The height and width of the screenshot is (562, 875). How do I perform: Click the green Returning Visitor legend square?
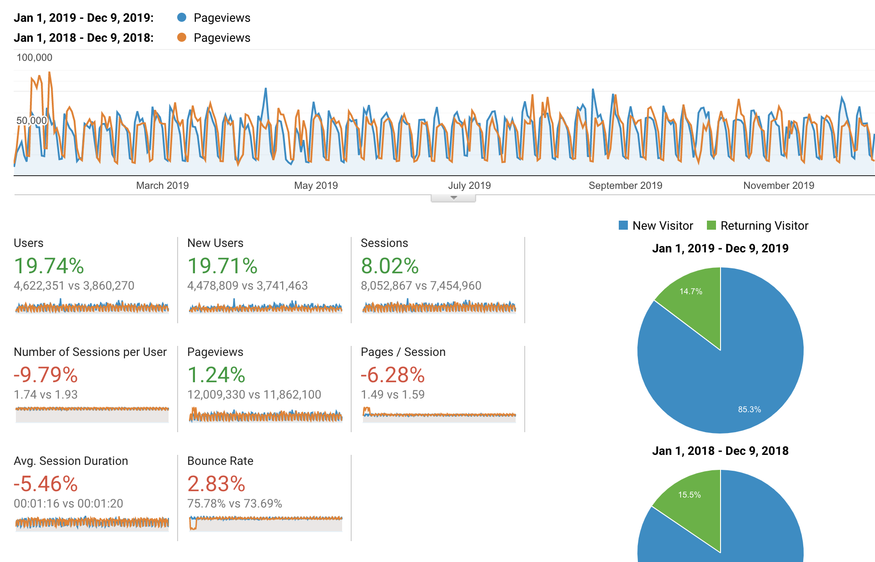pyautogui.click(x=711, y=226)
